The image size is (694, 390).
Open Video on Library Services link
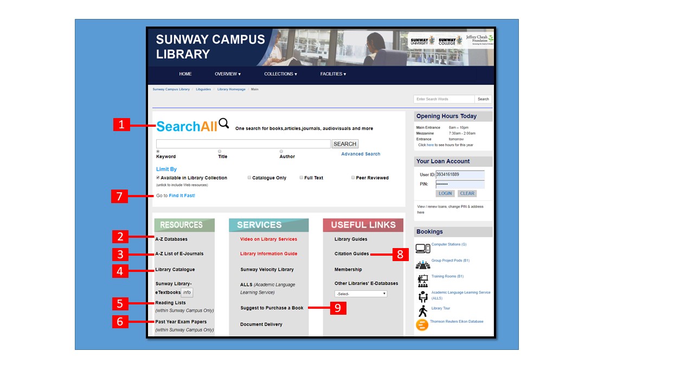pyautogui.click(x=268, y=239)
